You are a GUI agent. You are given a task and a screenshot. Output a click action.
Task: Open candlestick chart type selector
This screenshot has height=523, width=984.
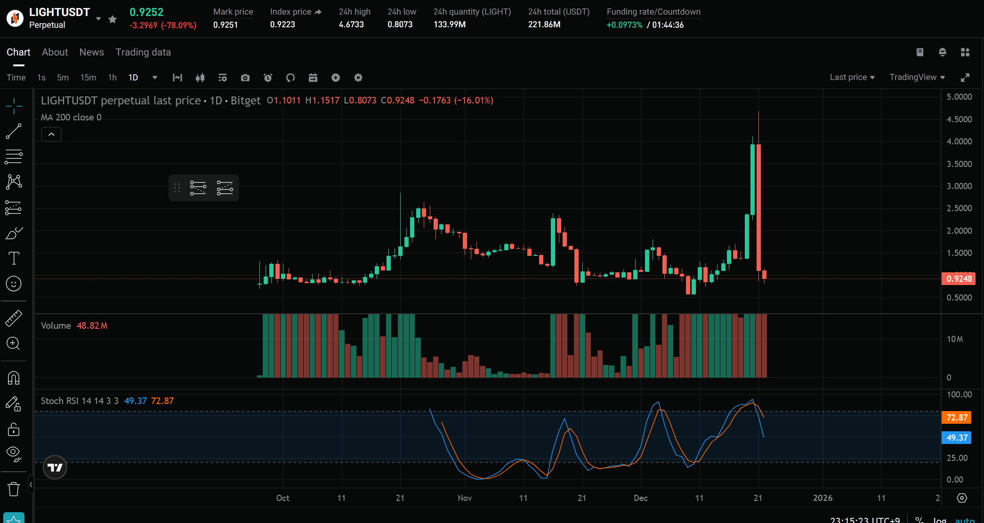click(x=200, y=78)
